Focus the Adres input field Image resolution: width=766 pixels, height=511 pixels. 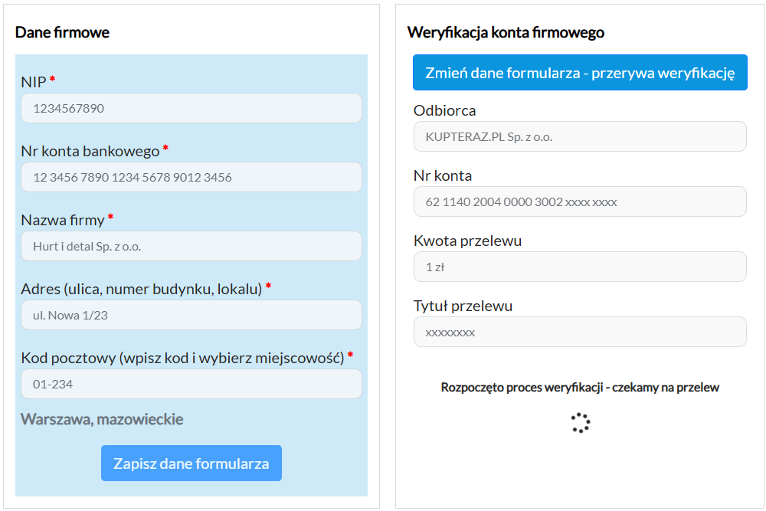tap(191, 315)
